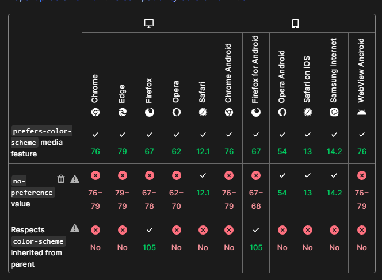This screenshot has width=382, height=280.
Task: Click the Samsung Internet logo icon
Action: point(334,113)
